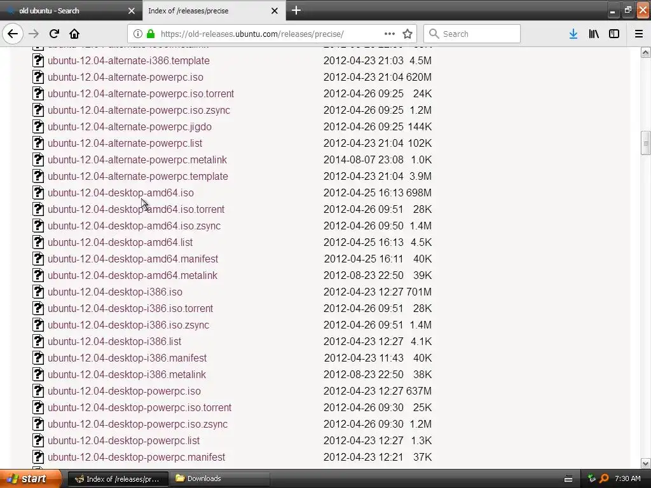Open the page actions three-dot menu
Image resolution: width=651 pixels, height=488 pixels.
[390, 34]
